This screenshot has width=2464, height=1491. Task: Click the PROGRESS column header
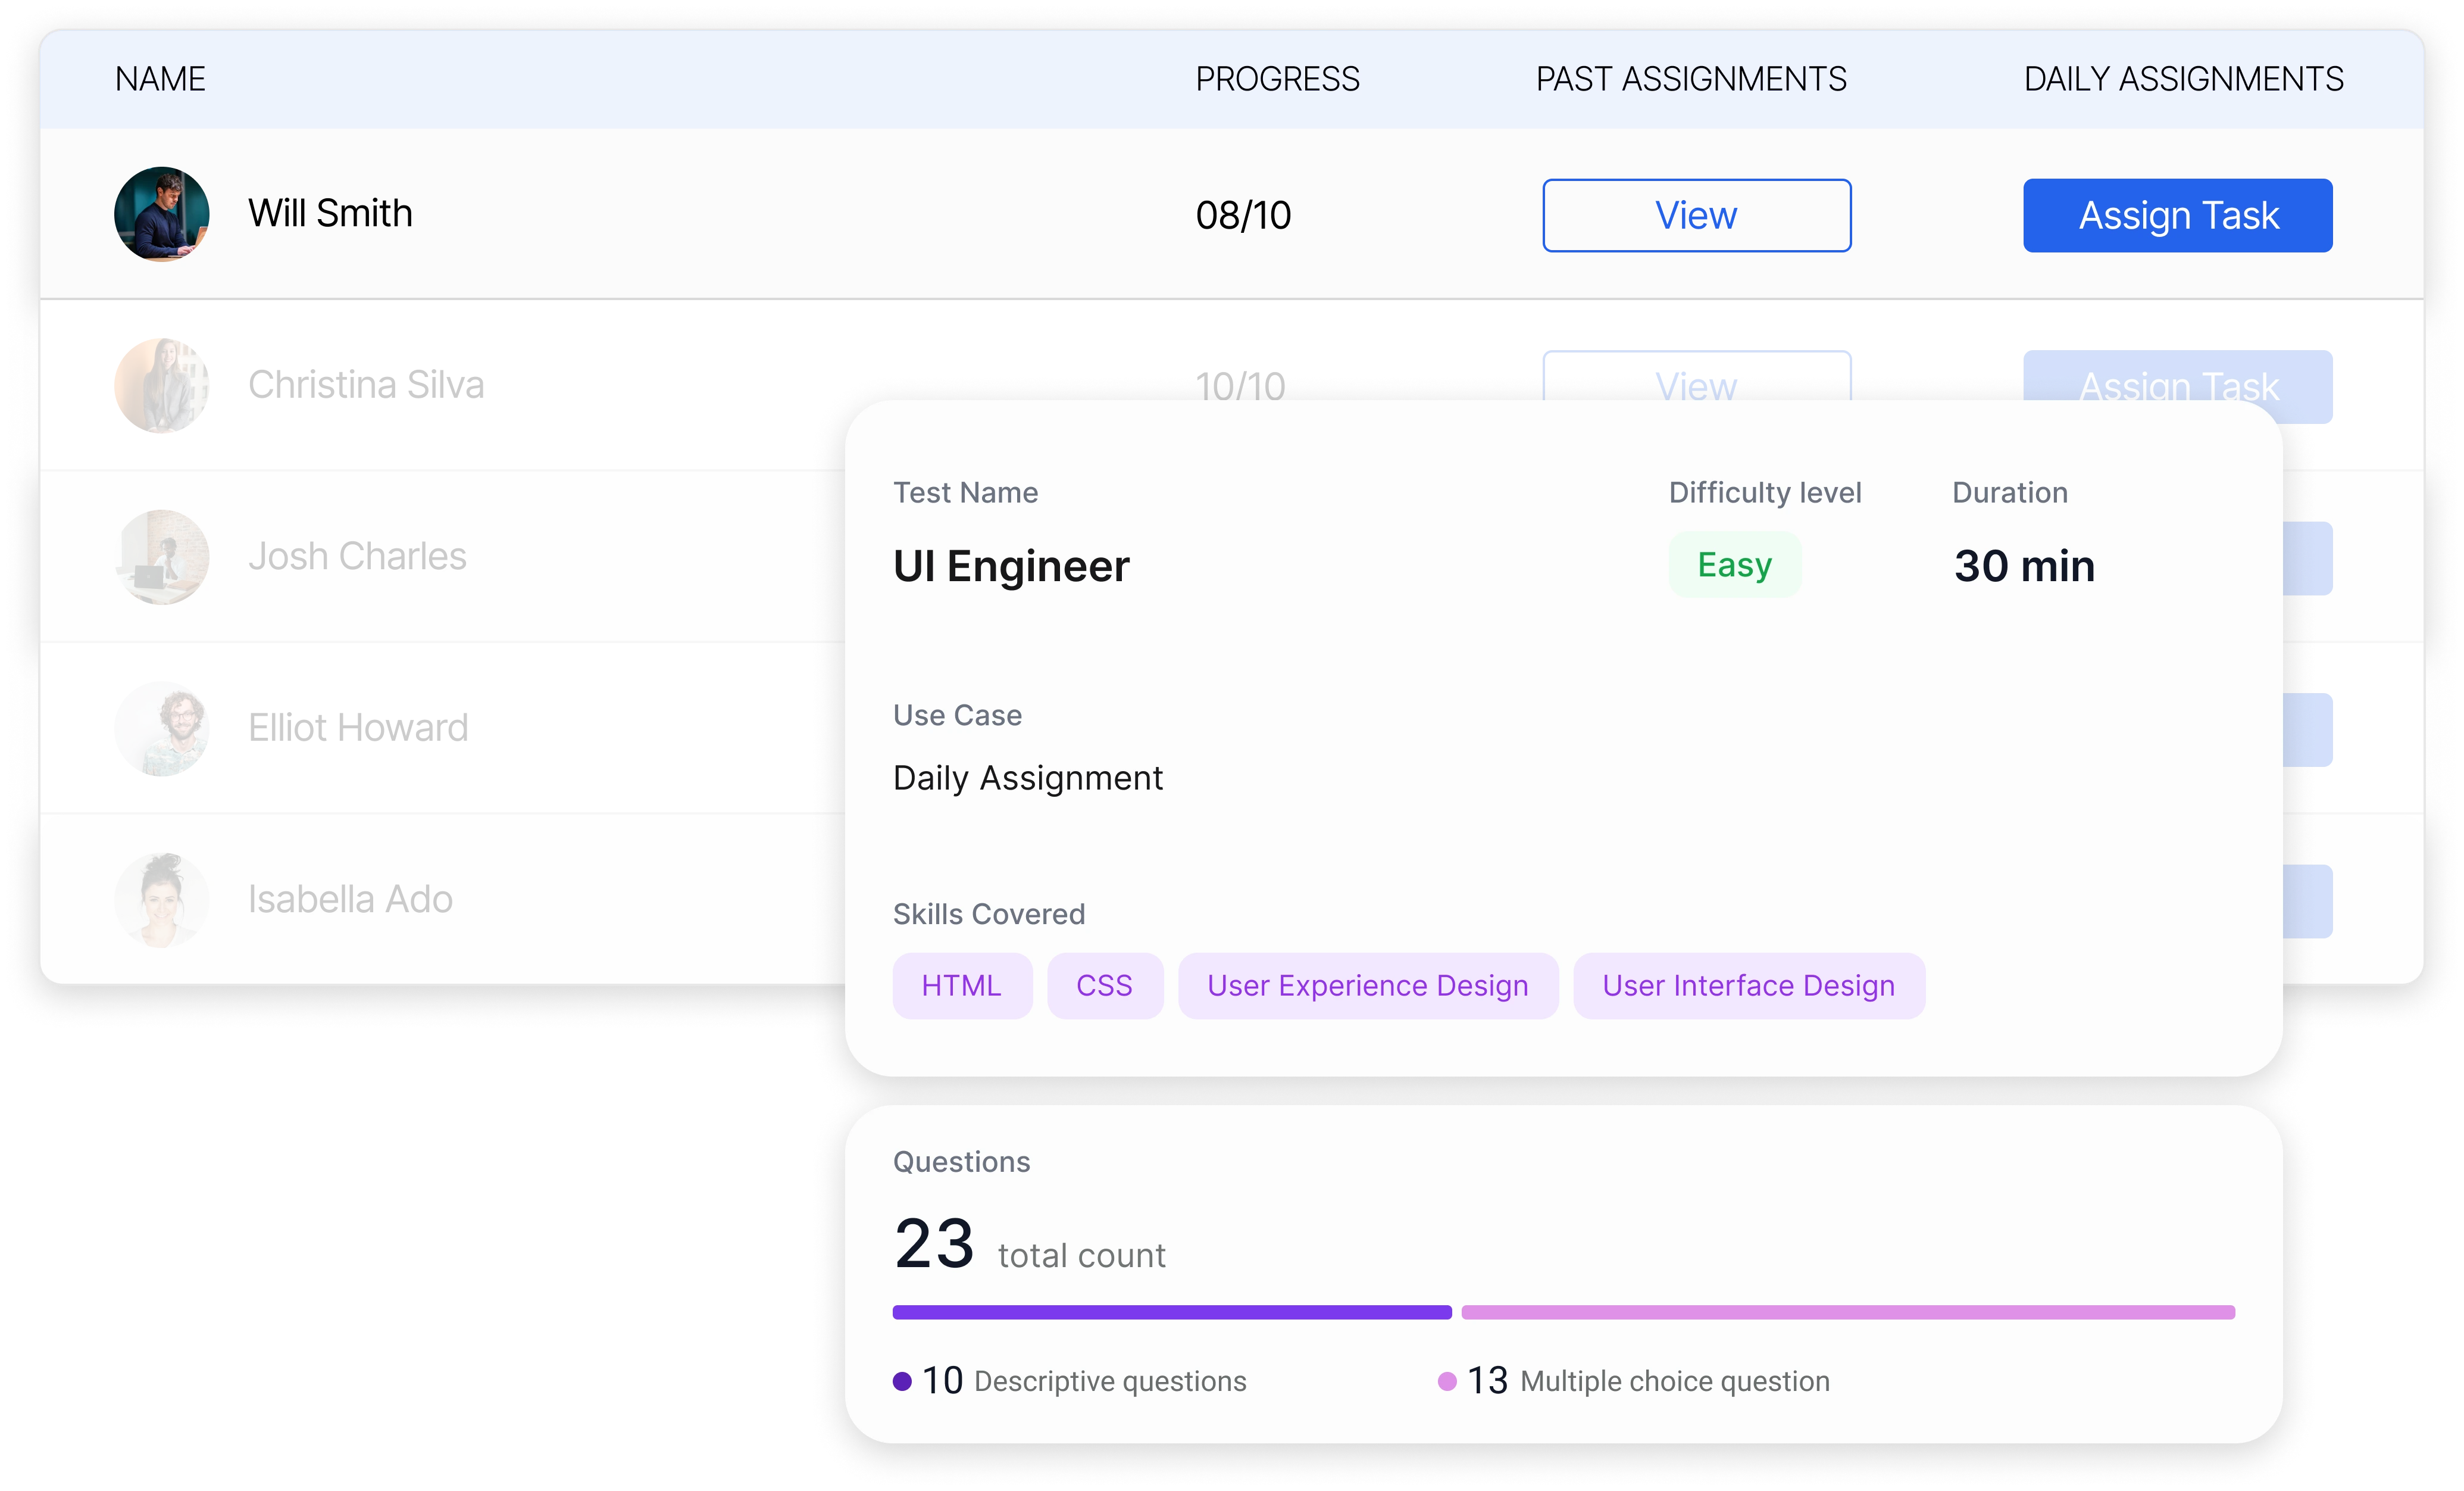pos(1277,79)
